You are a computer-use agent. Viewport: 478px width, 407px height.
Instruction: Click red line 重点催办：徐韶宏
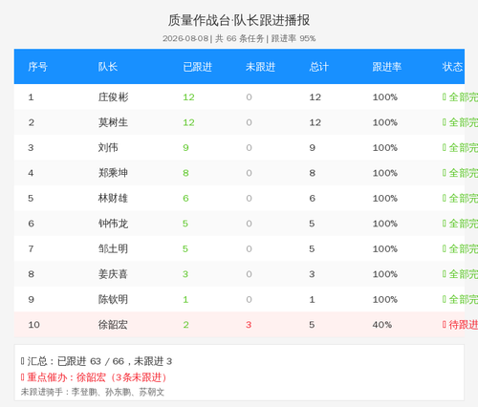point(94,377)
